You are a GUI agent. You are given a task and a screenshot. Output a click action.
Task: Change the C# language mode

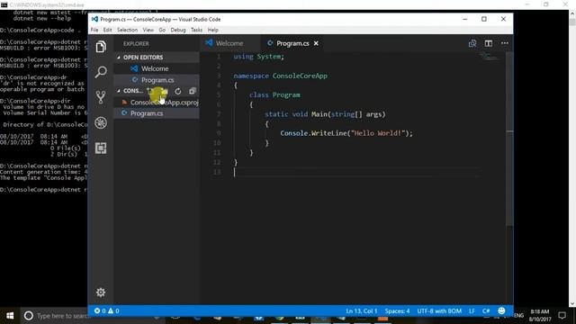486,310
